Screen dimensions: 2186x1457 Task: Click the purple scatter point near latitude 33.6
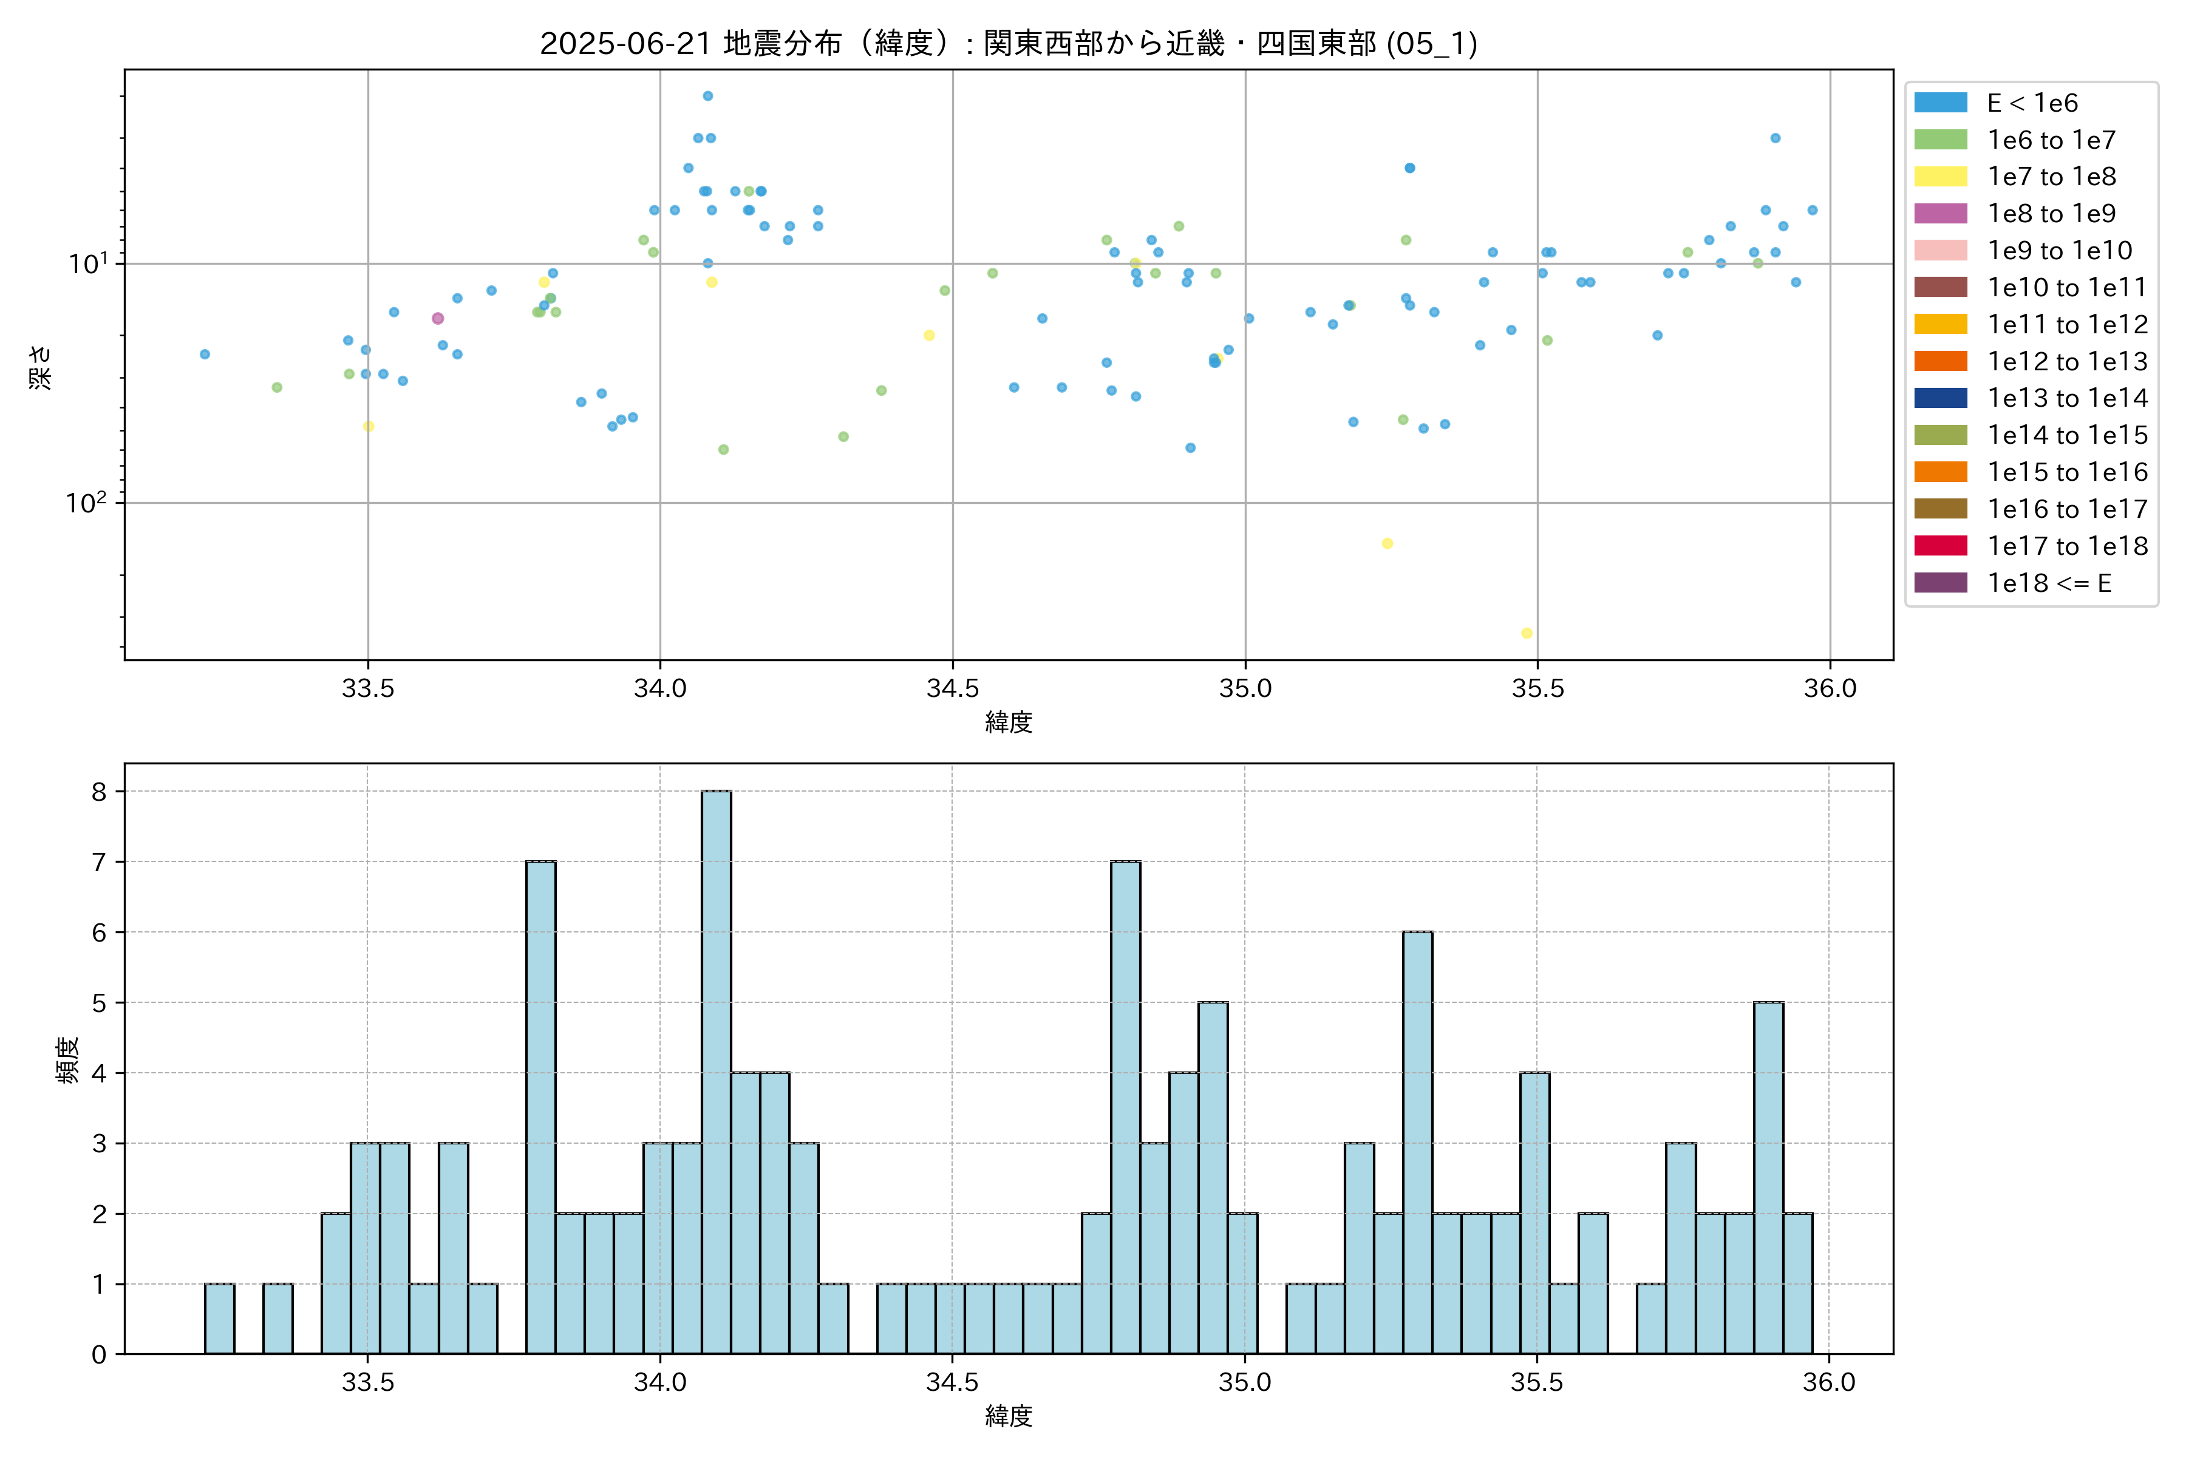point(438,319)
